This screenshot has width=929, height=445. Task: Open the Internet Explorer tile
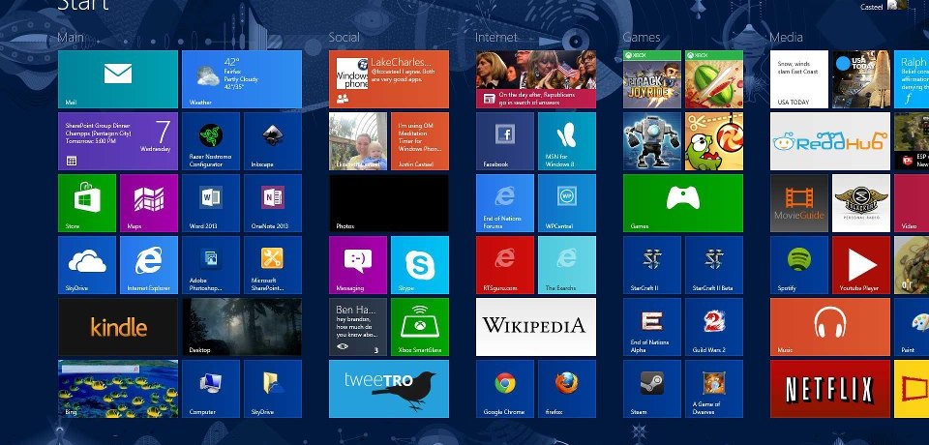pyautogui.click(x=148, y=265)
